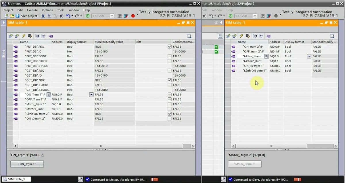Check Bits checkbox for "PUT_DB".DONE

[x=169, y=56]
